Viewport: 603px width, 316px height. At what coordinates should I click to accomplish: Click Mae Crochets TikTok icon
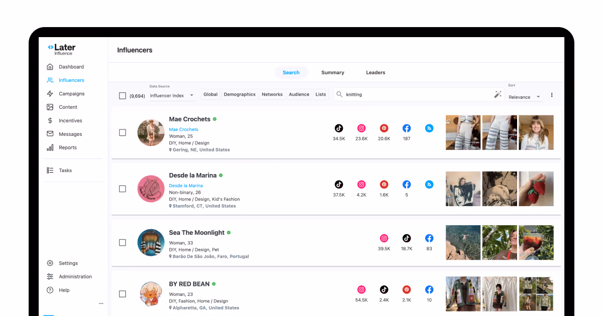[x=339, y=128]
